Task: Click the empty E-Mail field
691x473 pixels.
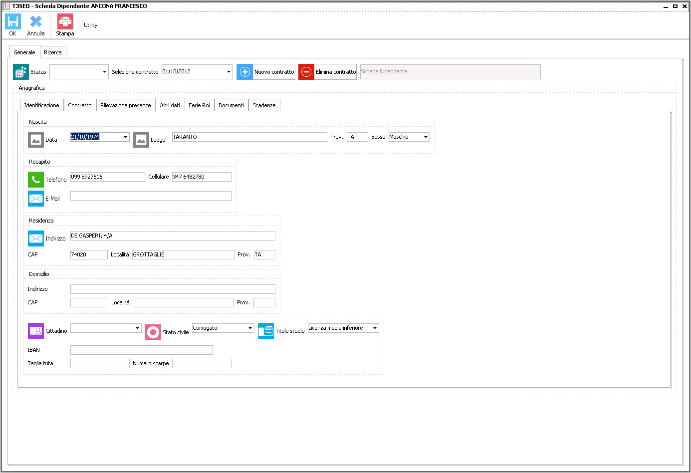Action: tap(151, 196)
